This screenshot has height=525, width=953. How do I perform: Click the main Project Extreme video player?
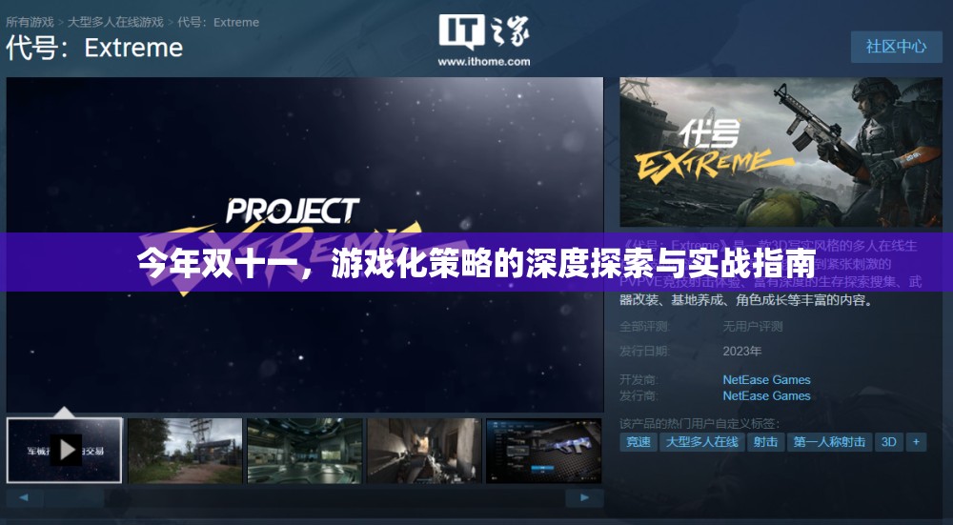tap(305, 244)
